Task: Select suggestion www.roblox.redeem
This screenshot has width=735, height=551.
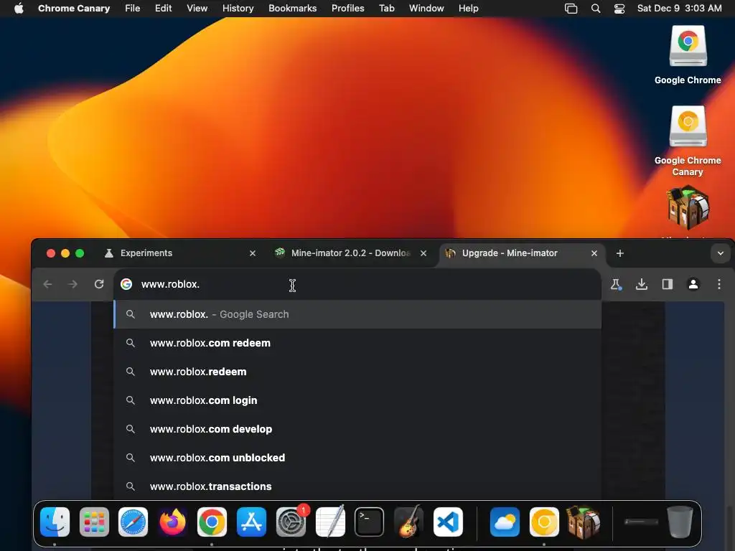Action: point(357,372)
